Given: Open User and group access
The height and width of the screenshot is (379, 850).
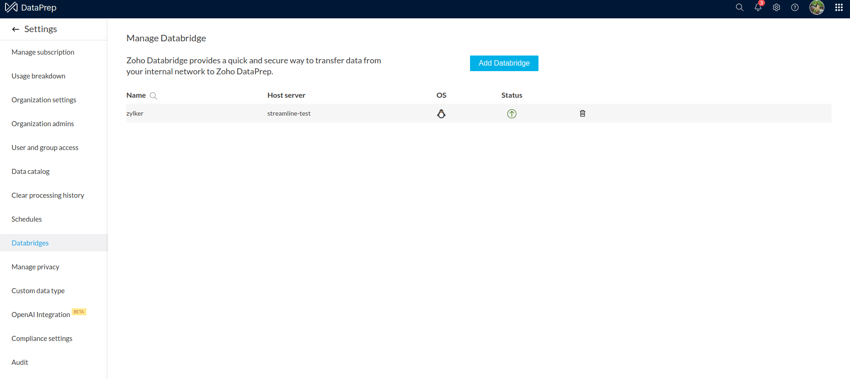Looking at the screenshot, I should tap(45, 148).
